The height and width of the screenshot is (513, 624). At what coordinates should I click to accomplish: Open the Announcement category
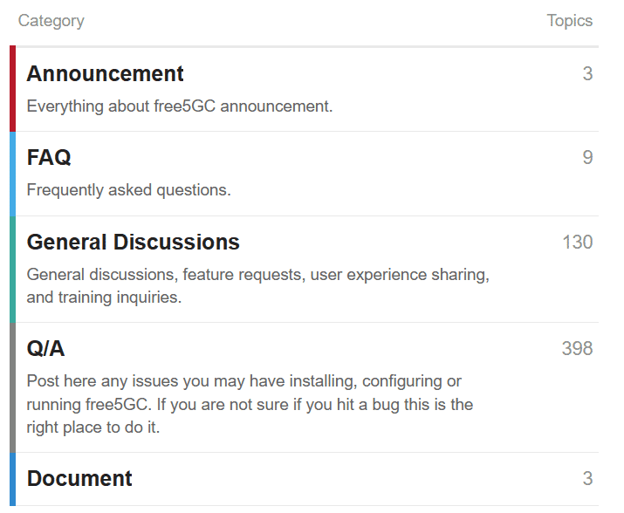[105, 73]
